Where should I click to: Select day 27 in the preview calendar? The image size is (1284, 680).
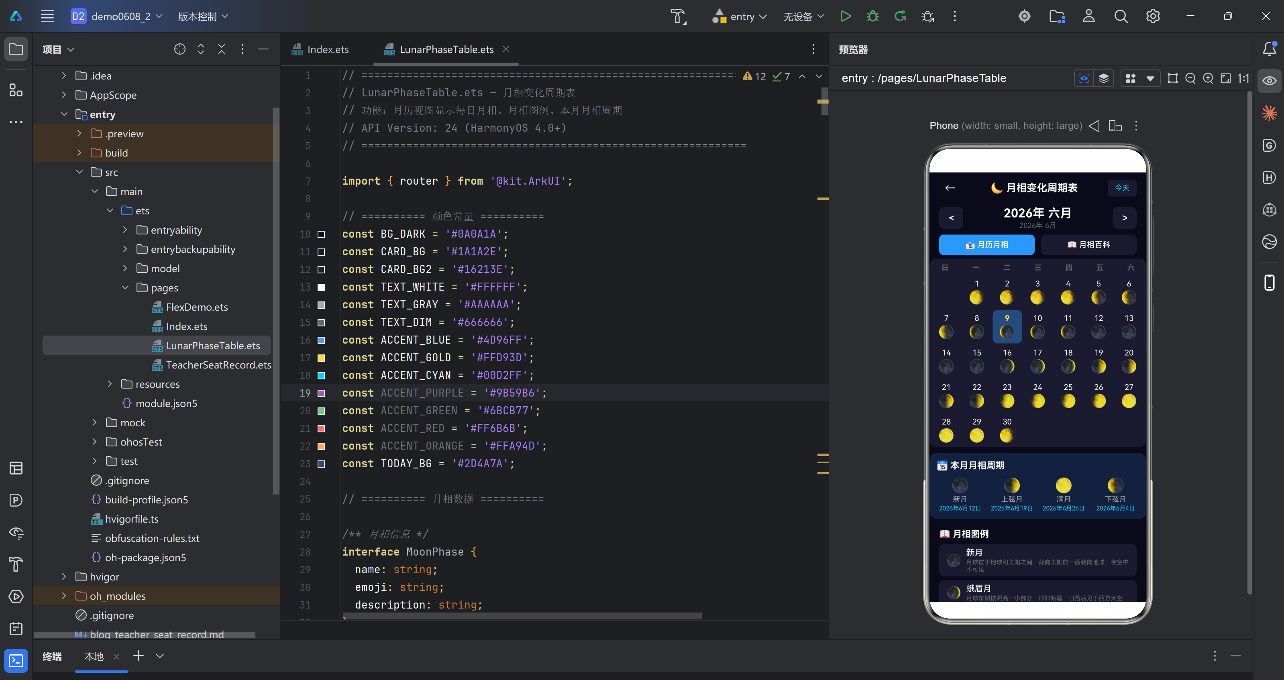1129,395
